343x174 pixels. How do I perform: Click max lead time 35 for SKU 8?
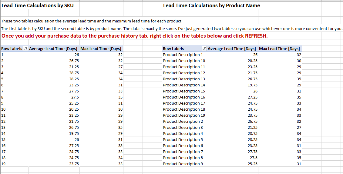[102, 97]
